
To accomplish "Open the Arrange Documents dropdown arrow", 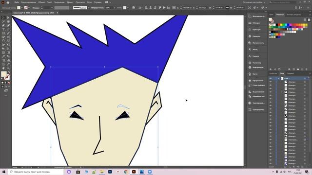I will pyautogui.click(x=110, y=2).
